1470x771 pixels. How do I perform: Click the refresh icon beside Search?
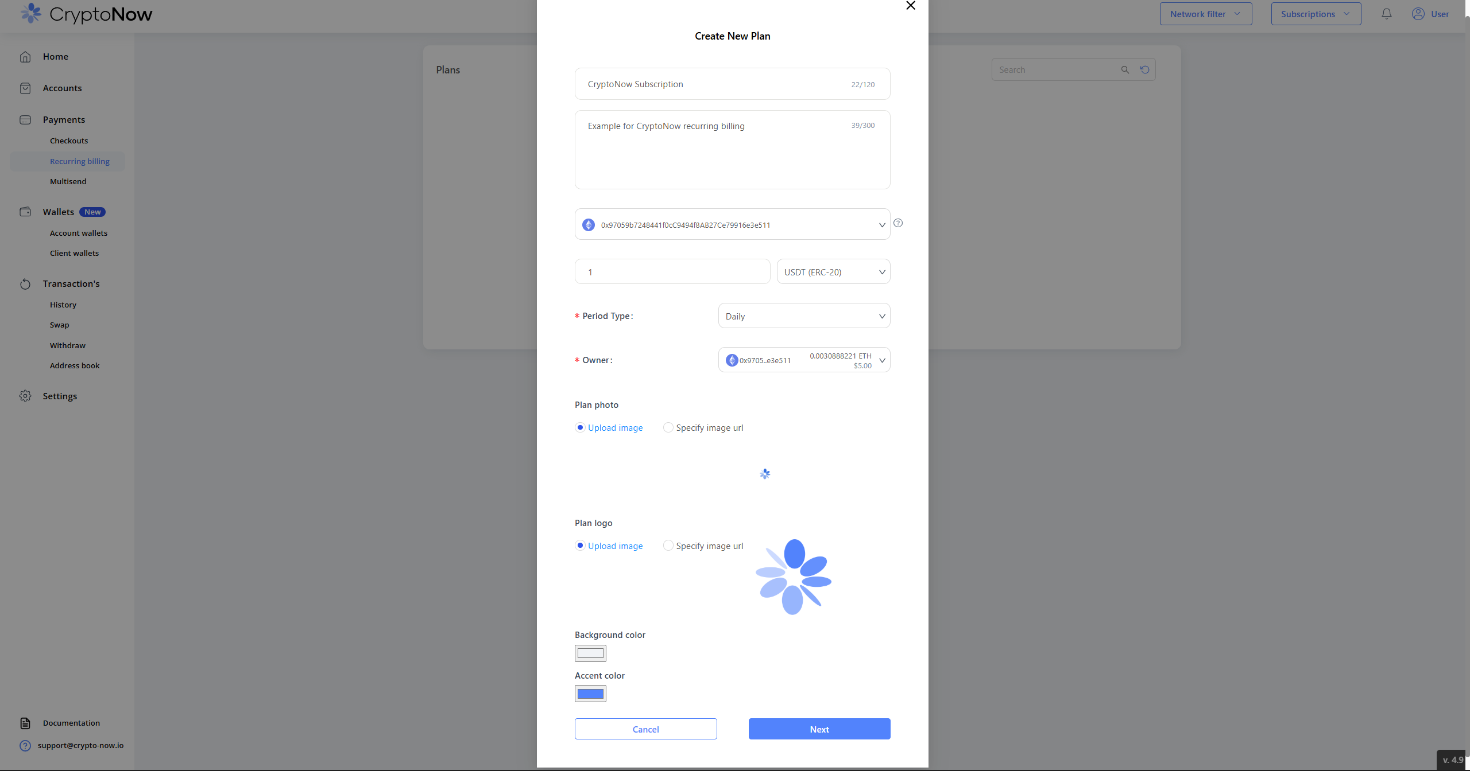click(x=1145, y=70)
